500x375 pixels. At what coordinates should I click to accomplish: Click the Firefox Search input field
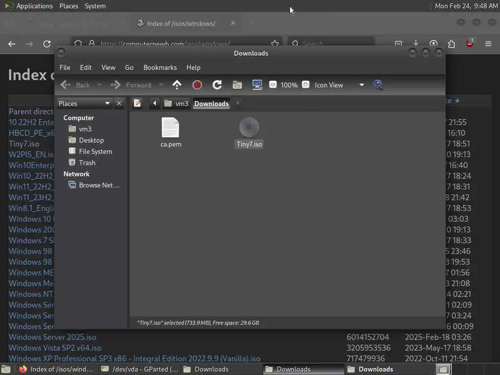331,43
